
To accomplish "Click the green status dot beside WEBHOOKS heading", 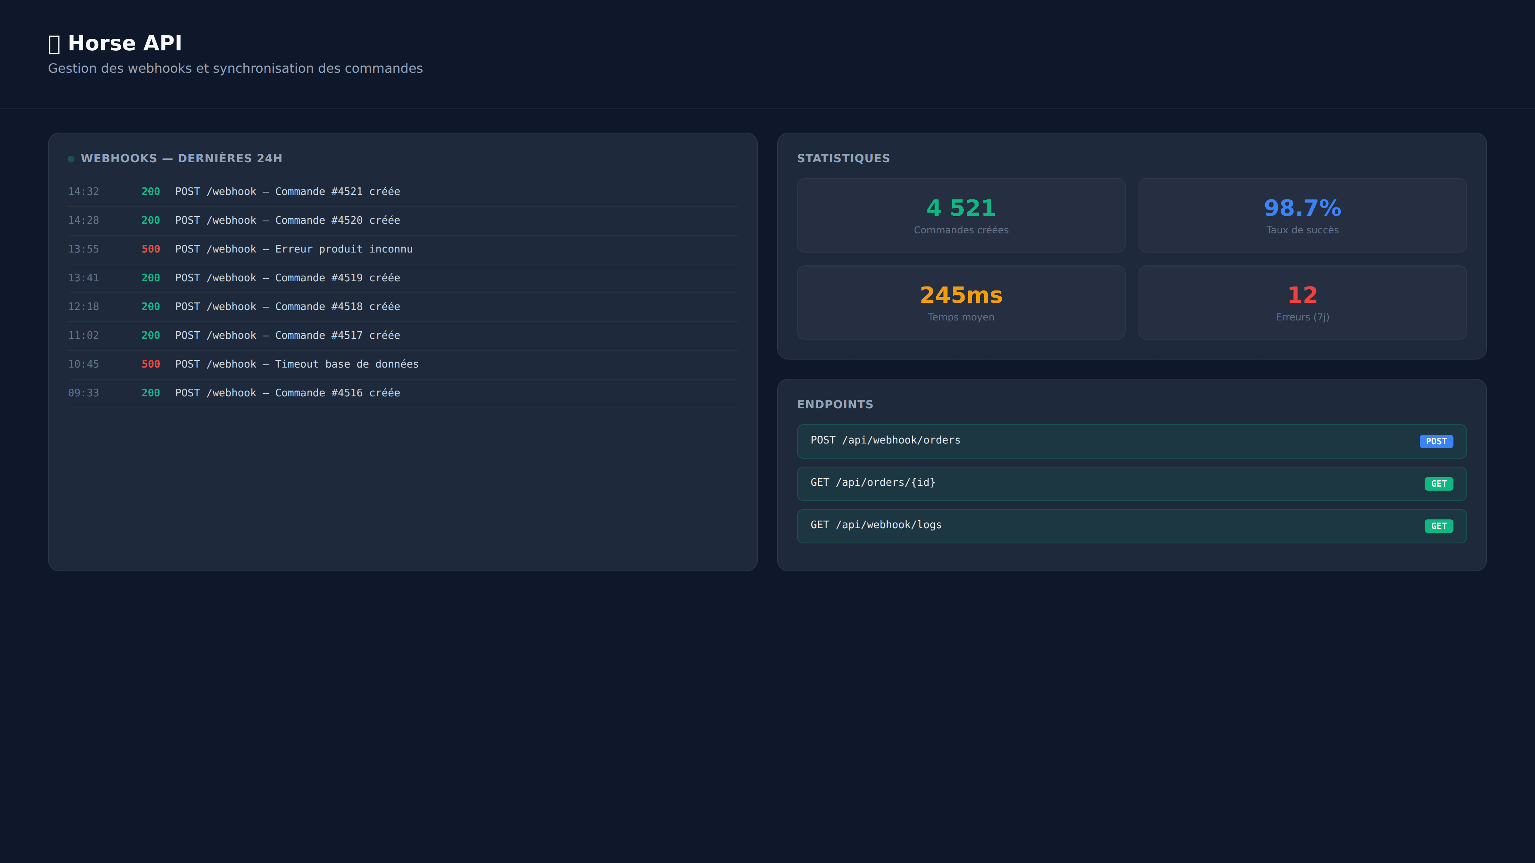I will (71, 158).
